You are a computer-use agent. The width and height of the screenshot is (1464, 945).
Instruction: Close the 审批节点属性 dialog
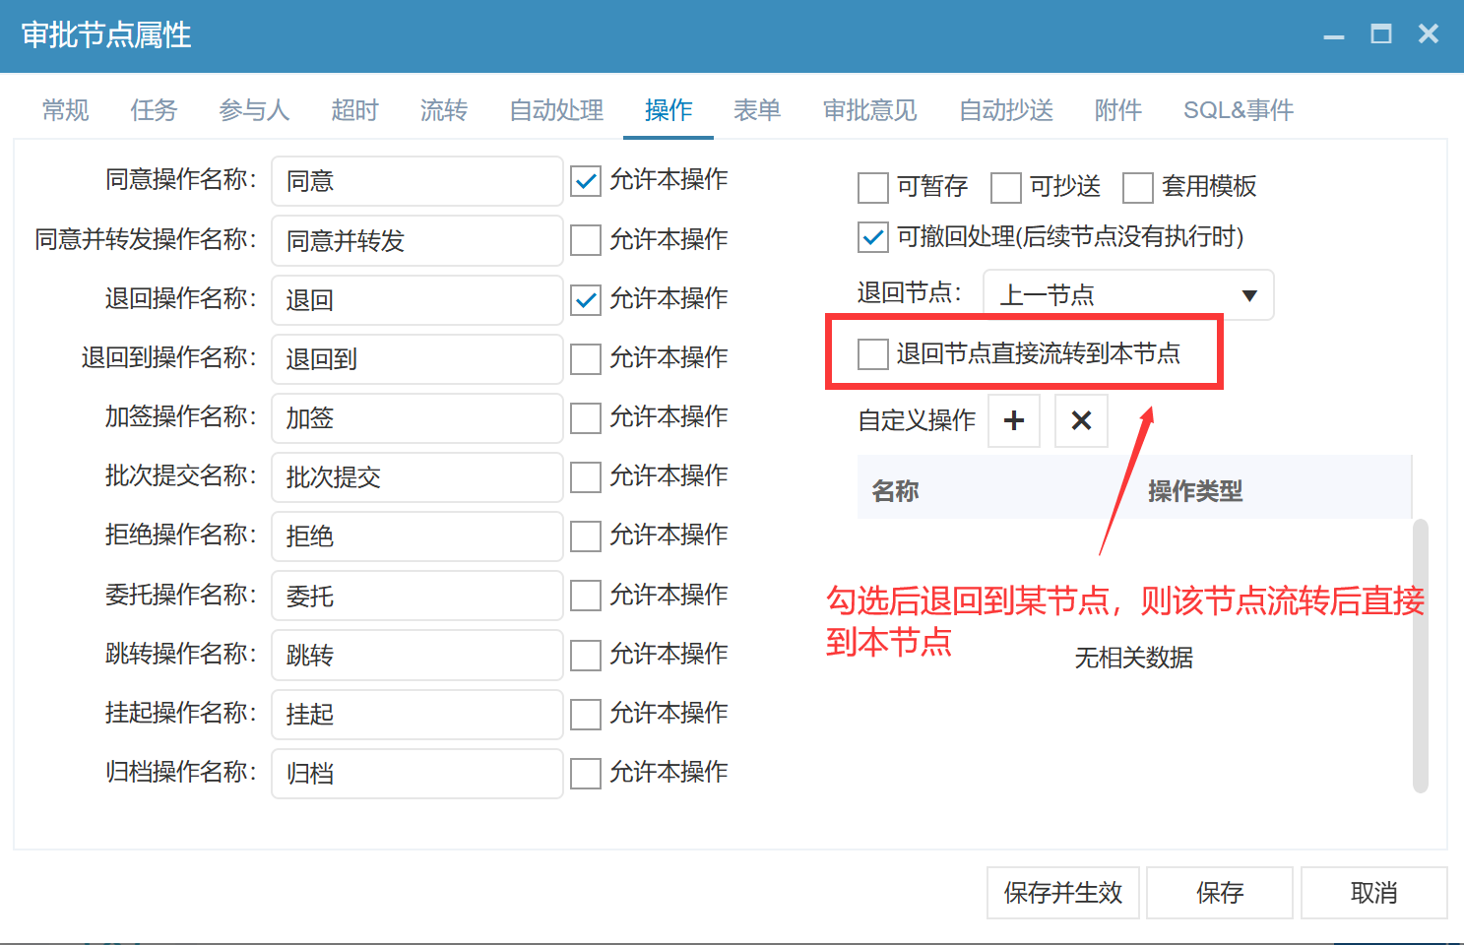[1428, 34]
